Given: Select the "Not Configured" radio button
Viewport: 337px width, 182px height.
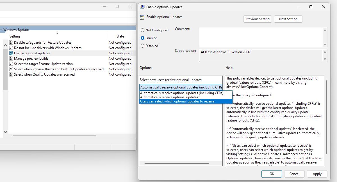Looking at the screenshot, I should 142,30.
